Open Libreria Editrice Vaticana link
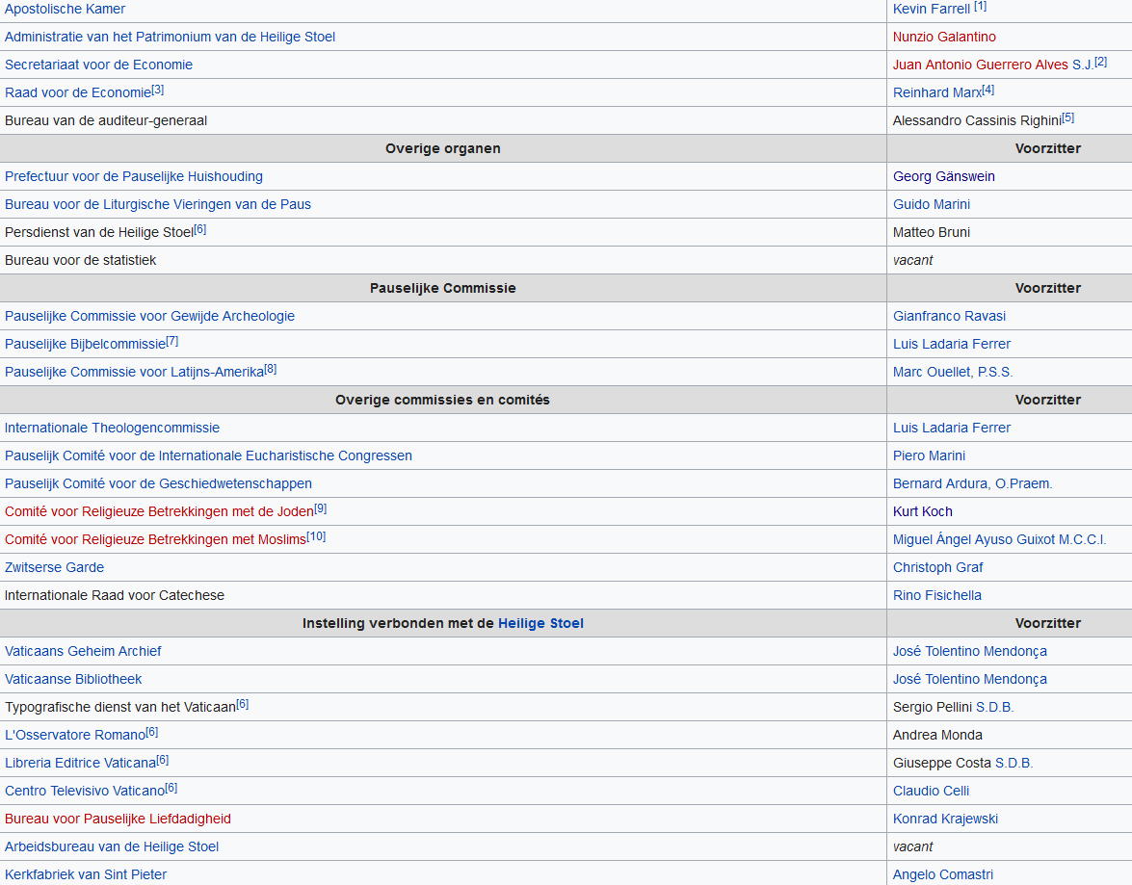The height and width of the screenshot is (885, 1132). point(80,763)
